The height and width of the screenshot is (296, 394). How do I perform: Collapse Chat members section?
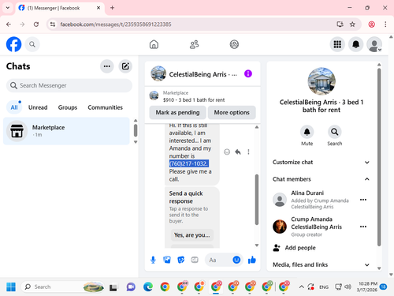322,179
